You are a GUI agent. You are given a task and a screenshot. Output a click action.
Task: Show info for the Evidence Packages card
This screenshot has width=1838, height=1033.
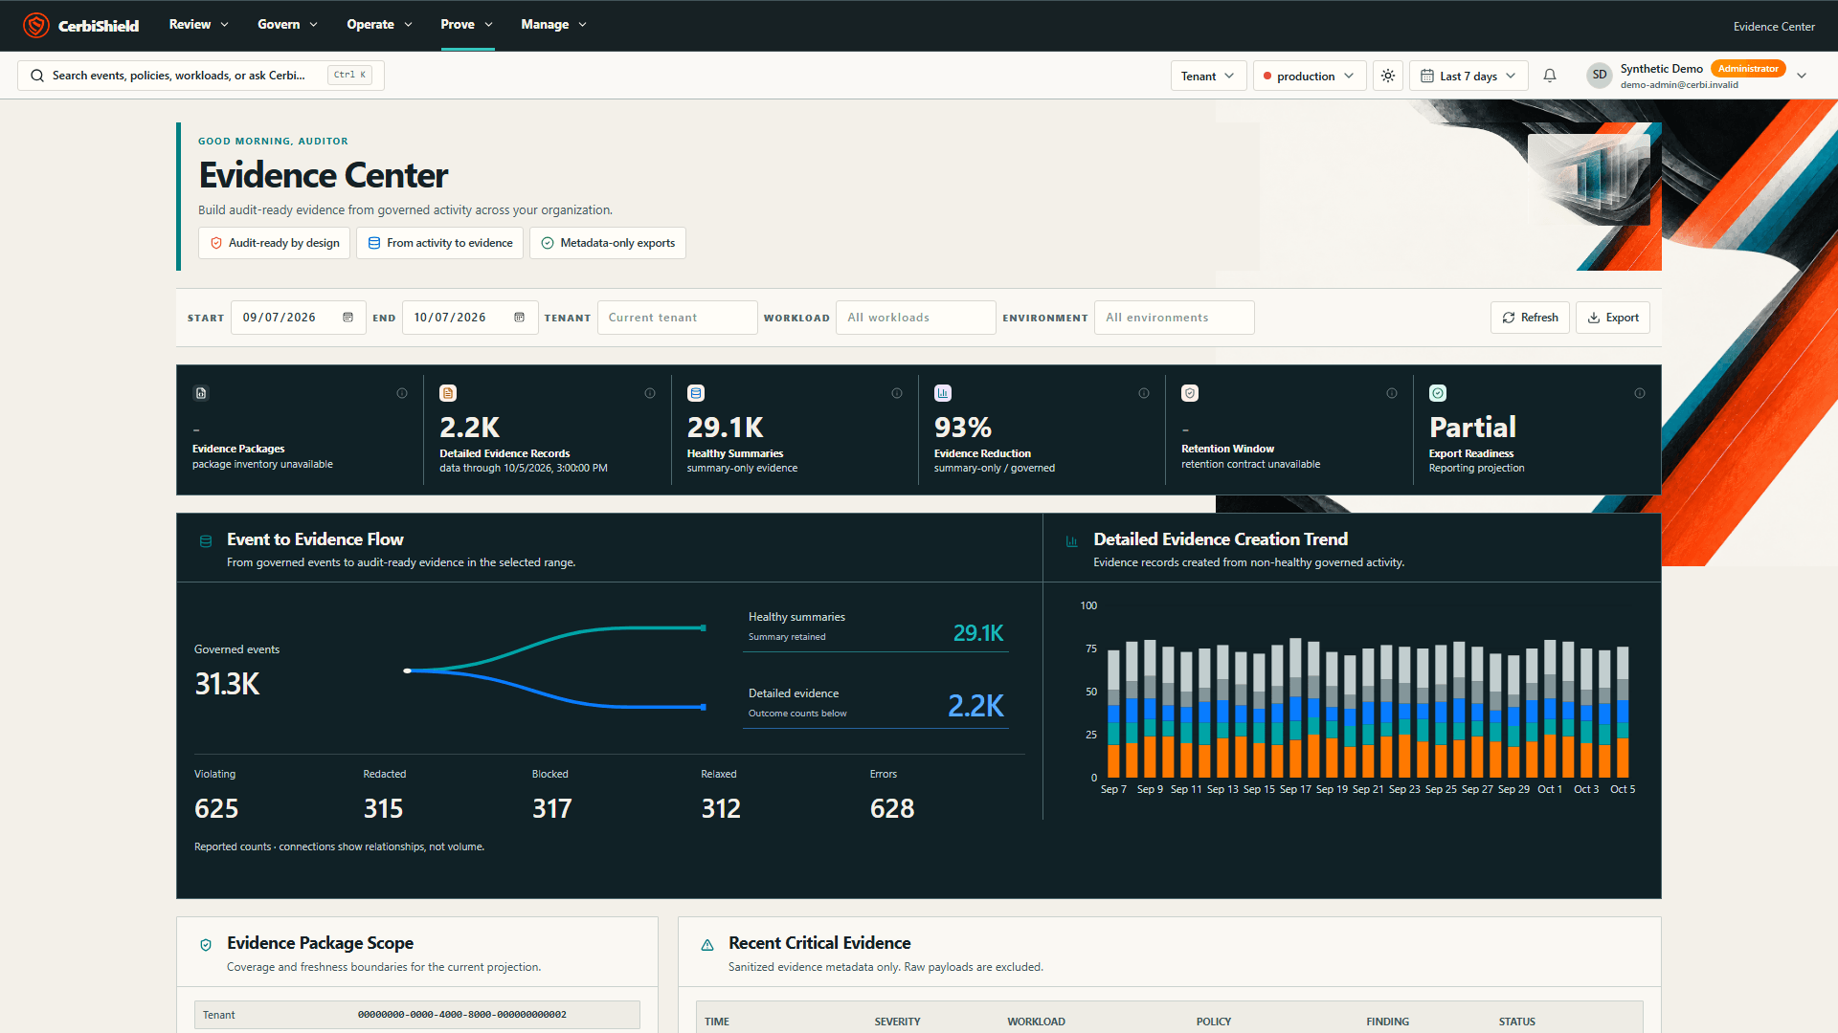(x=402, y=393)
